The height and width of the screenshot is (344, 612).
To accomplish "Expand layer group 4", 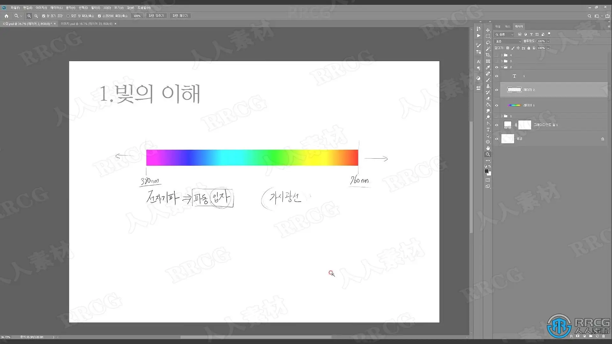I will tap(502, 55).
